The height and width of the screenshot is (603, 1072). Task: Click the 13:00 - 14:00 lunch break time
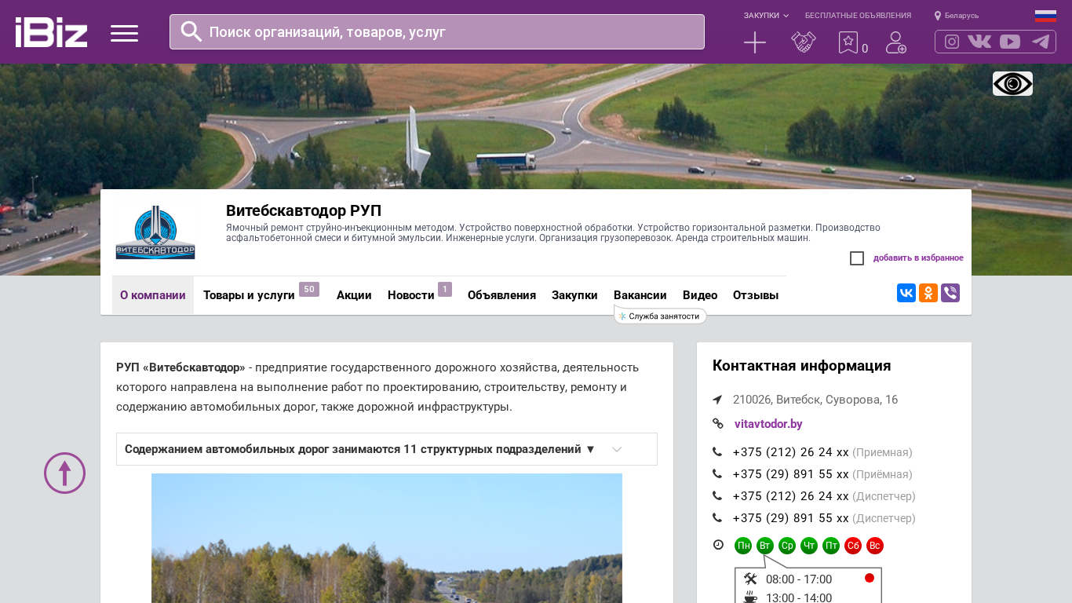click(x=799, y=598)
